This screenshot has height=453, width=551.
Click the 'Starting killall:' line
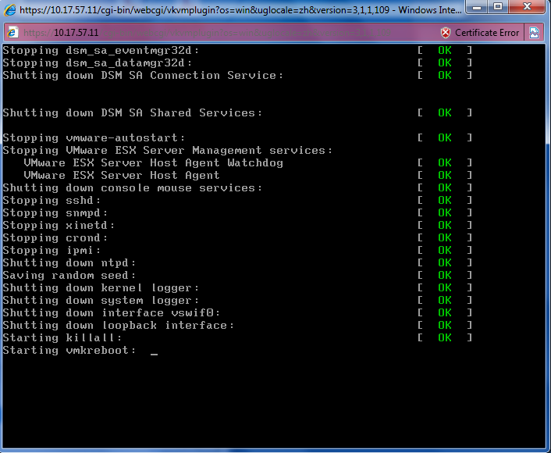coord(62,337)
